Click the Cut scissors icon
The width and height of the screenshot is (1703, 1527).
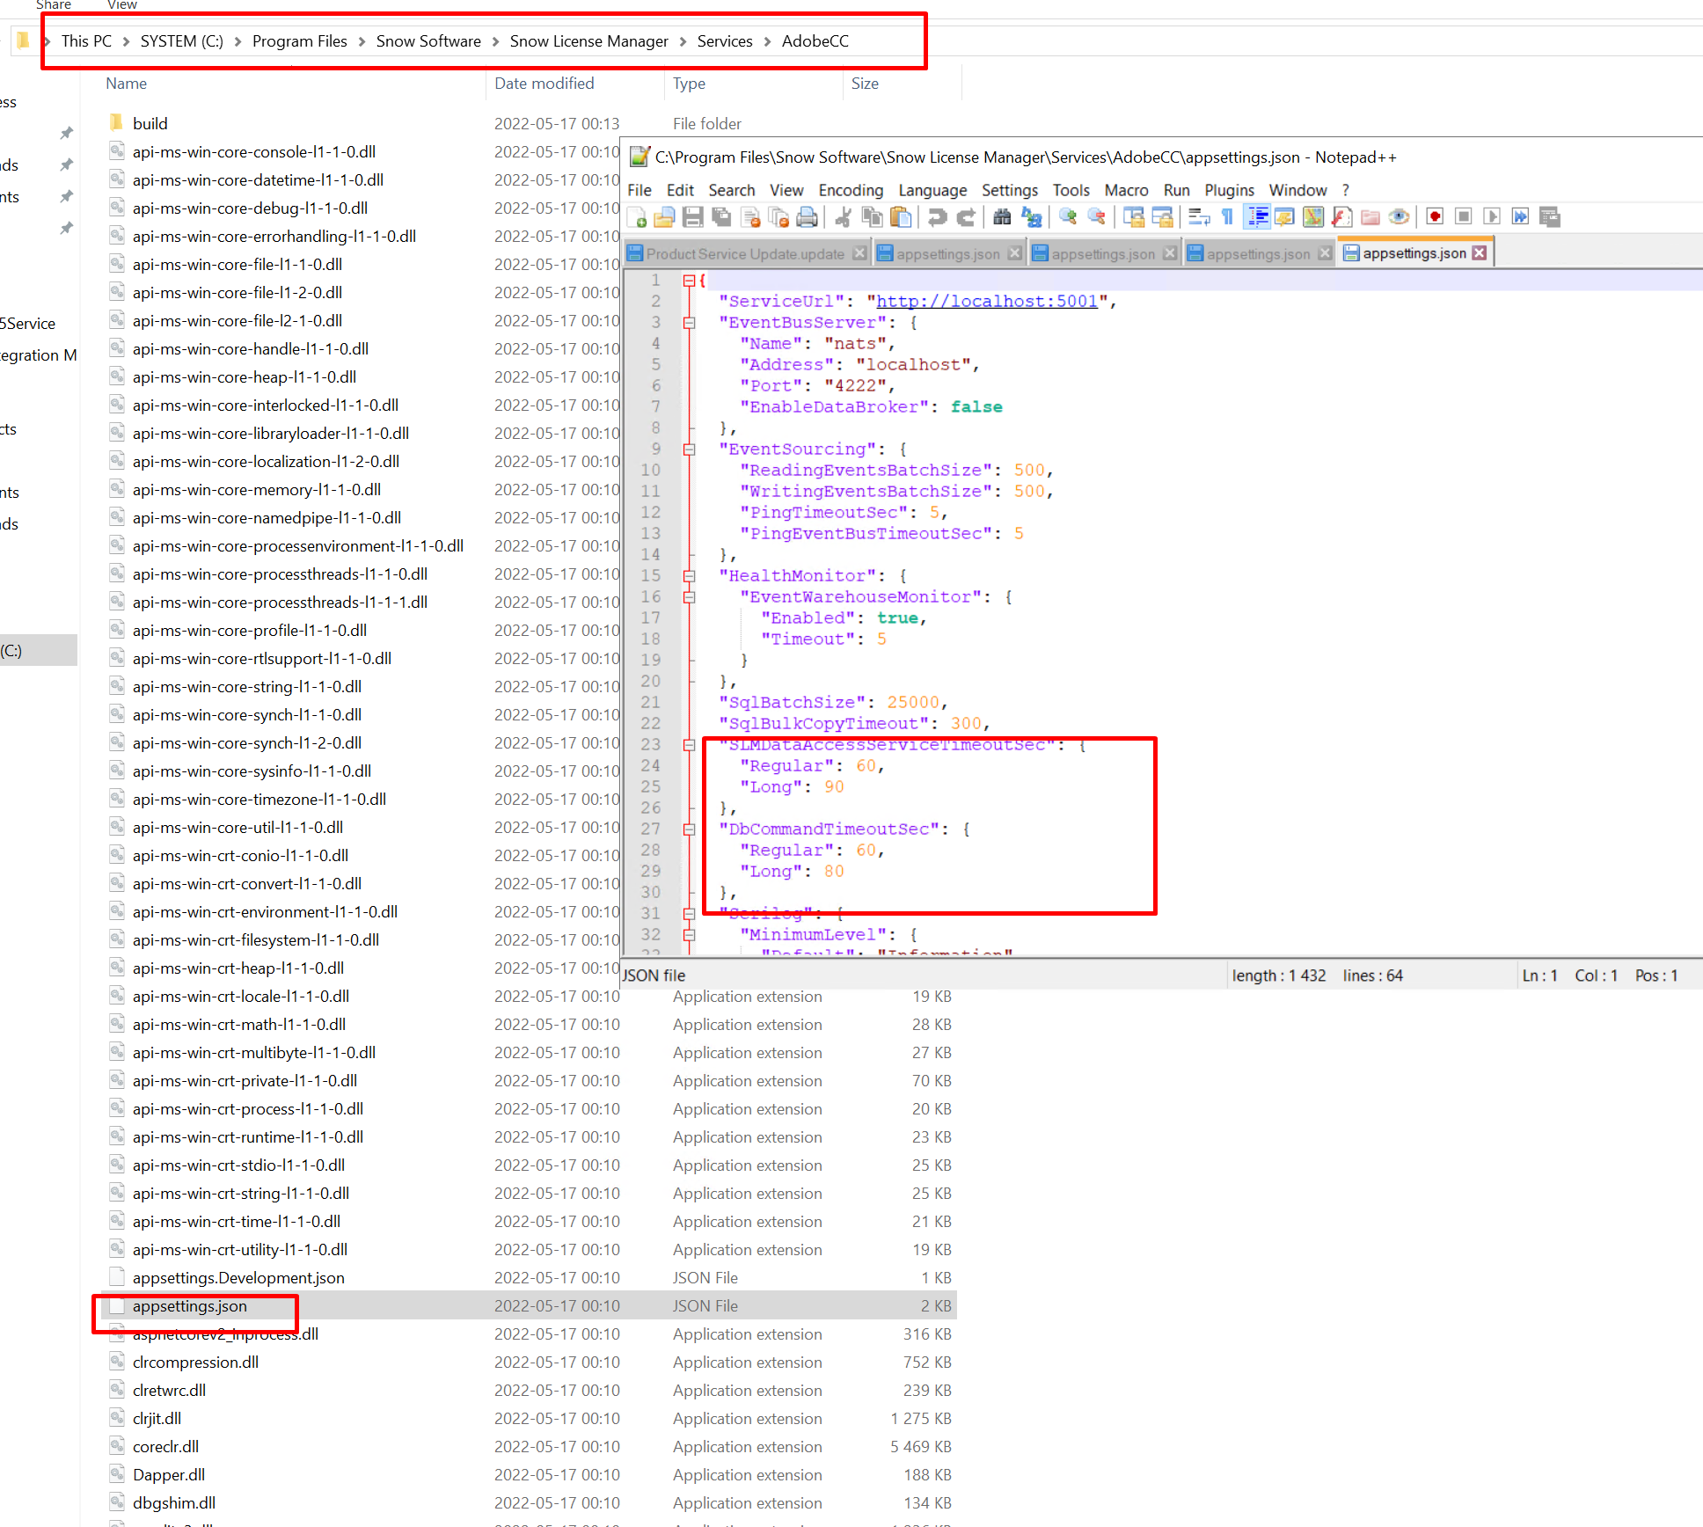coord(843,217)
